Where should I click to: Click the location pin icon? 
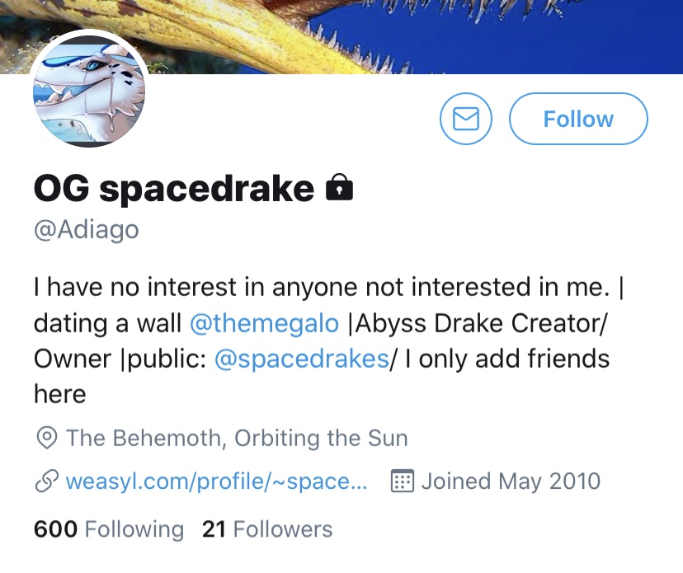pos(47,438)
